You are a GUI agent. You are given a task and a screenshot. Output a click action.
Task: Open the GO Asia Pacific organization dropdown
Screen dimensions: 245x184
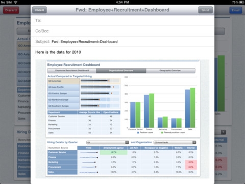point(175,143)
